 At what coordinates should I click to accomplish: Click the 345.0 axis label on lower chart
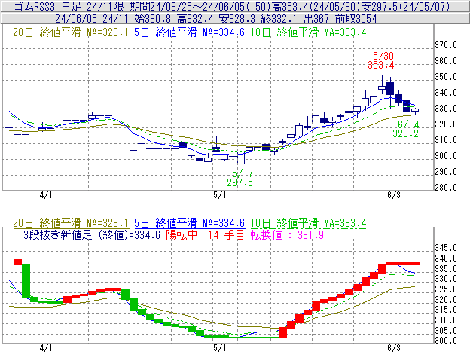point(446,248)
